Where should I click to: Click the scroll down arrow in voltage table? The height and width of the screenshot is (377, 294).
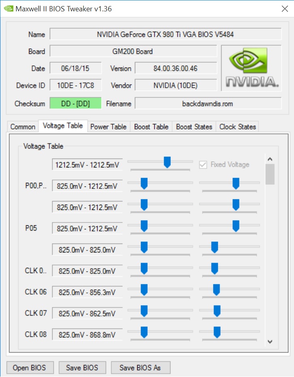pyautogui.click(x=270, y=341)
